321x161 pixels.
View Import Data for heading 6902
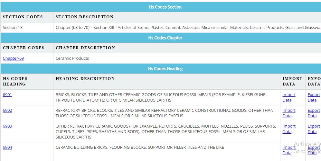pyautogui.click(x=289, y=113)
